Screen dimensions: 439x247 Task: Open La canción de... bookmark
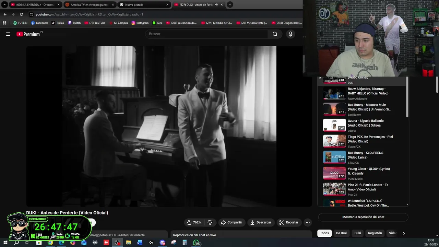pos(181,23)
